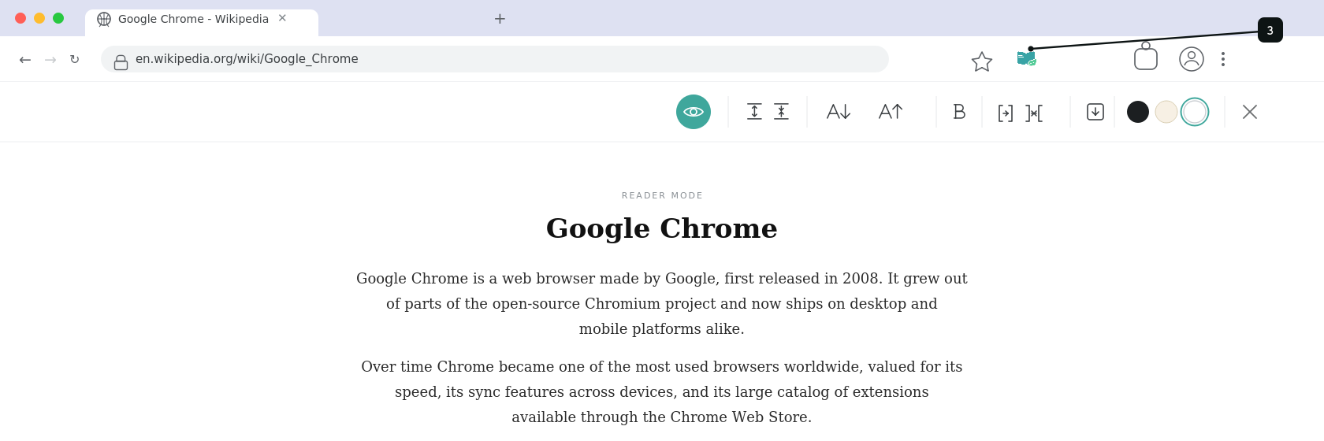Click the teal reader extension icon
The height and width of the screenshot is (441, 1324).
(1026, 58)
